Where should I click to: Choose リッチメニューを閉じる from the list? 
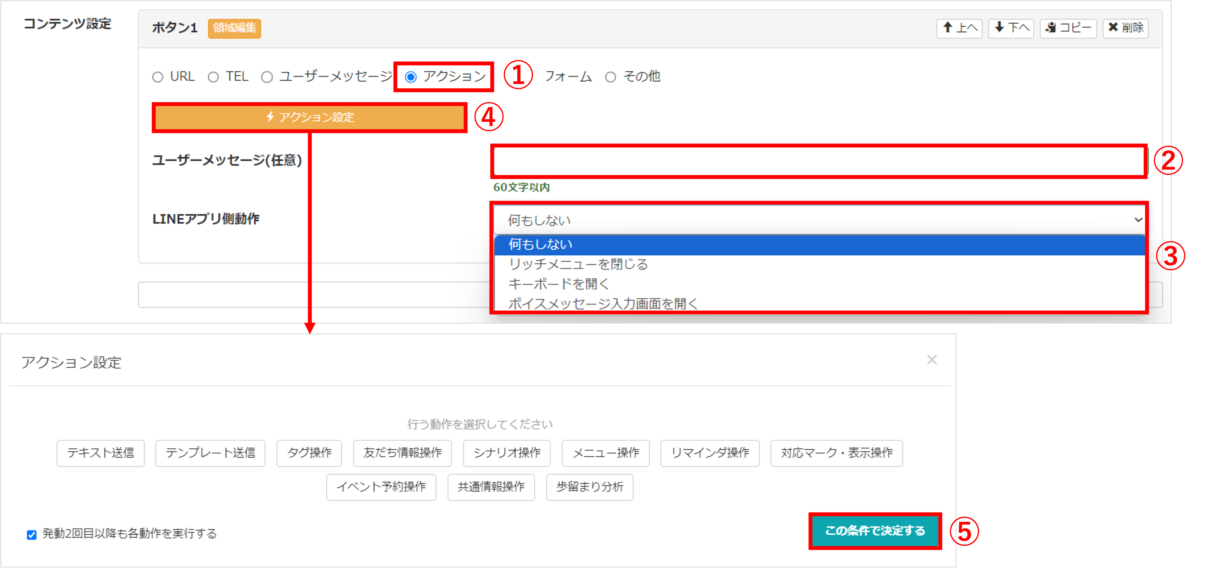819,265
